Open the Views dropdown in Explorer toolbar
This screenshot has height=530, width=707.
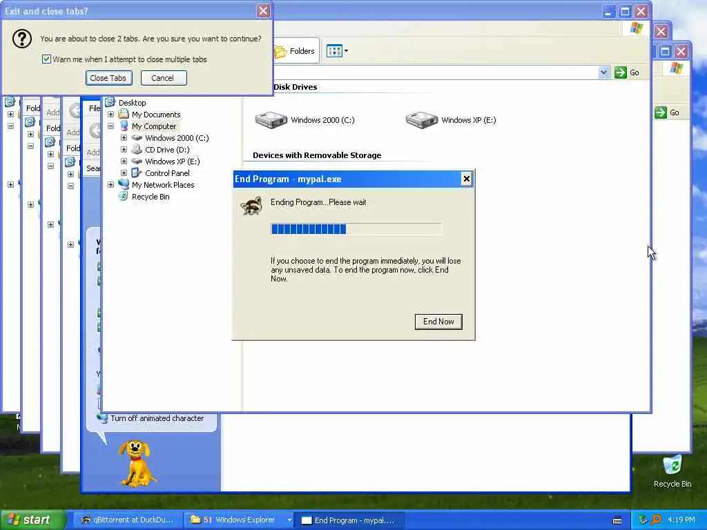[x=337, y=51]
